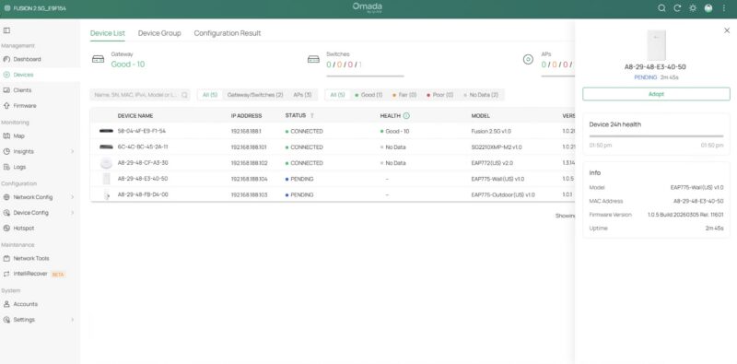The height and width of the screenshot is (364, 737).
Task: Open the Configuration Result tab
Action: [228, 33]
